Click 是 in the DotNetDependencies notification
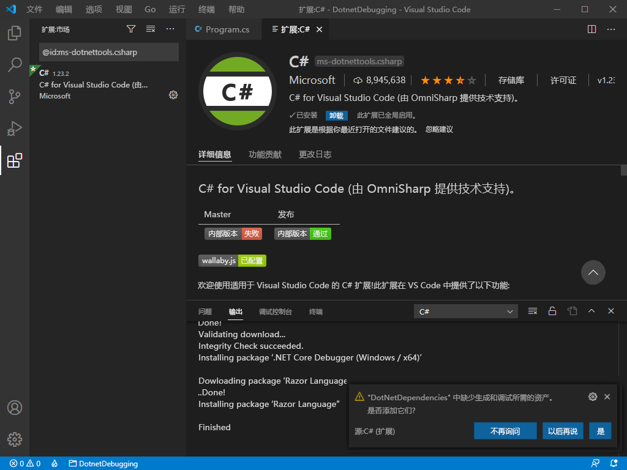The height and width of the screenshot is (470, 627). coord(599,431)
